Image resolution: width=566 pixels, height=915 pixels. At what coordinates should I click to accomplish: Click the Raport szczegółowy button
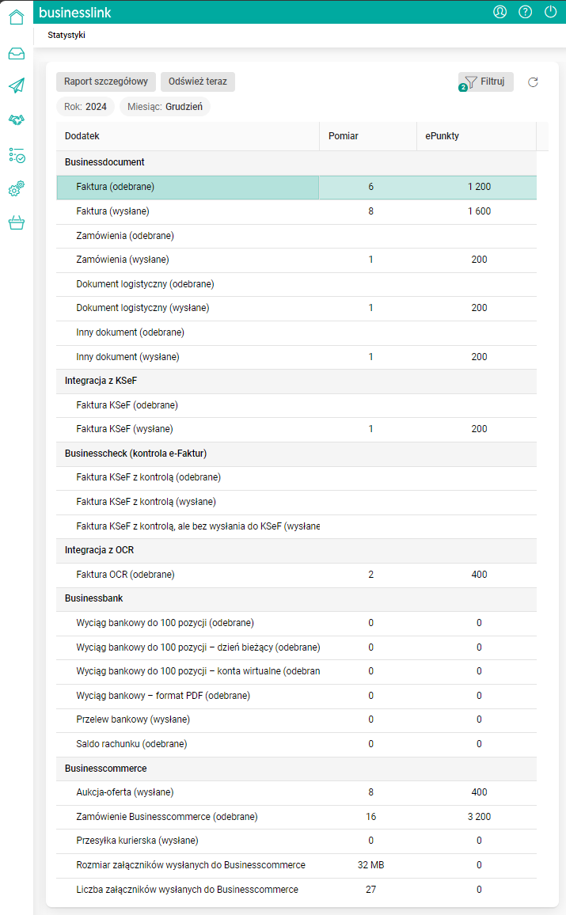click(105, 82)
